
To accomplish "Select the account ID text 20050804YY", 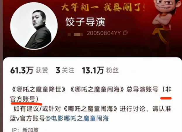I will (x=104, y=33).
